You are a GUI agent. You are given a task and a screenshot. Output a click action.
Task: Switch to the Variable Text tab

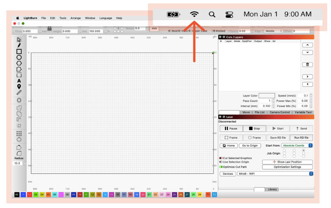coord(303,112)
